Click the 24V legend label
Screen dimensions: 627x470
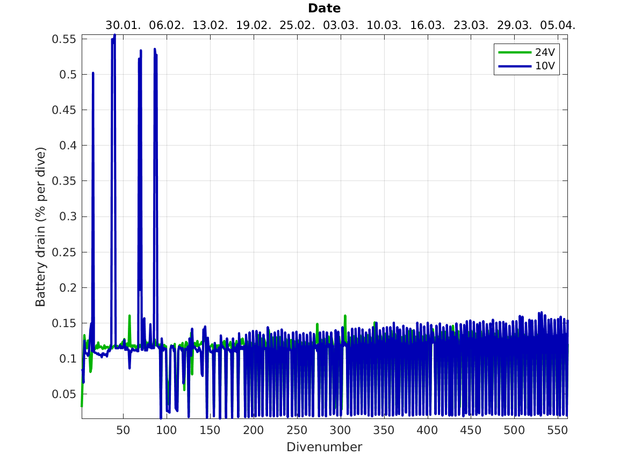click(545, 52)
